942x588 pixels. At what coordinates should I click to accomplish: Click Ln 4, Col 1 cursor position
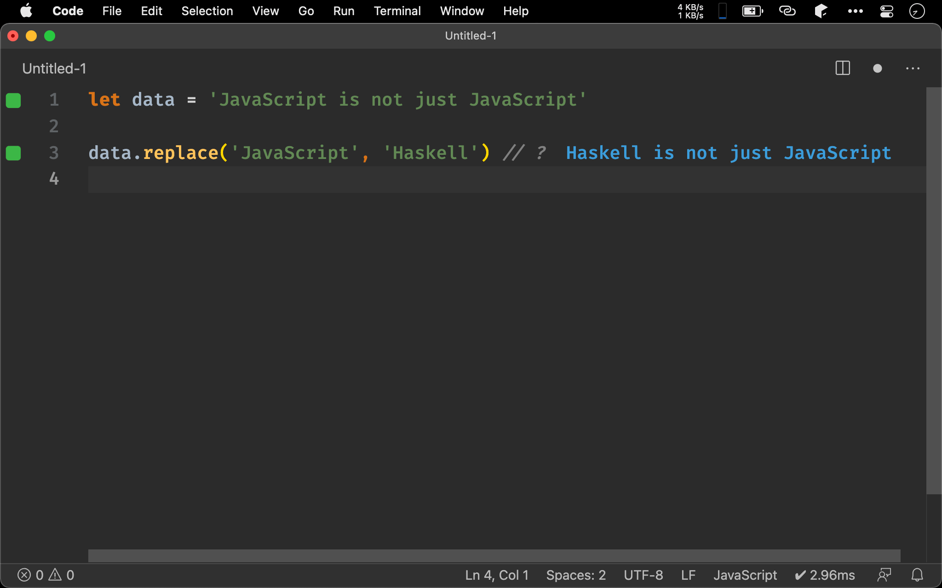pyautogui.click(x=497, y=575)
